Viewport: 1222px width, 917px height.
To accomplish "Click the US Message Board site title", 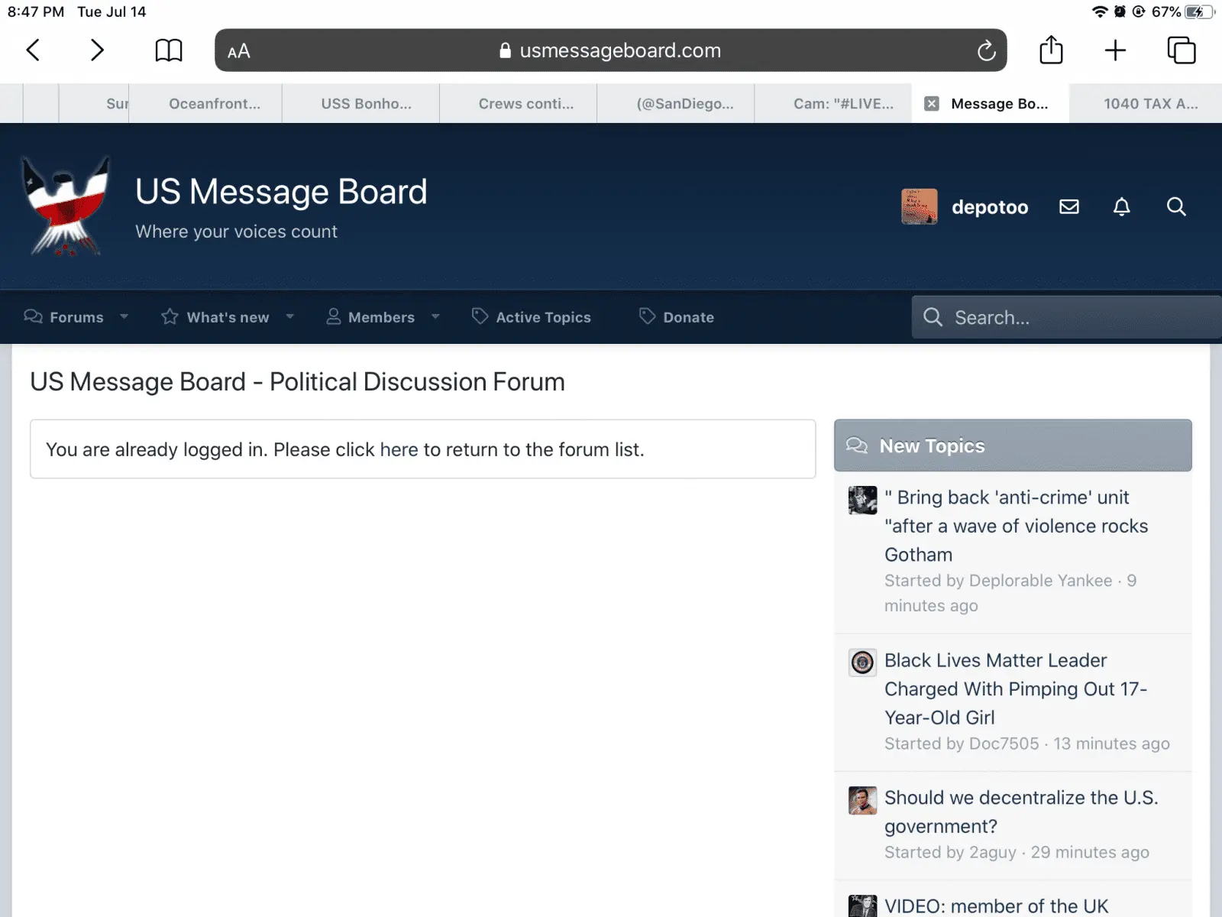I will point(281,192).
